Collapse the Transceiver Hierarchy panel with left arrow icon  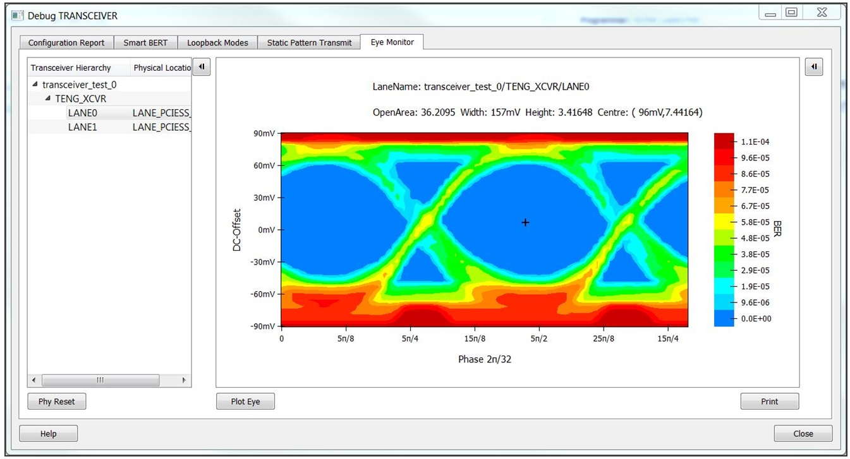click(x=201, y=67)
